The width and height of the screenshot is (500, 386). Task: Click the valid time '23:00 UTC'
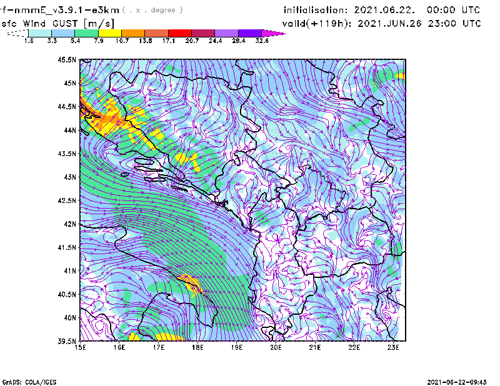(x=454, y=24)
